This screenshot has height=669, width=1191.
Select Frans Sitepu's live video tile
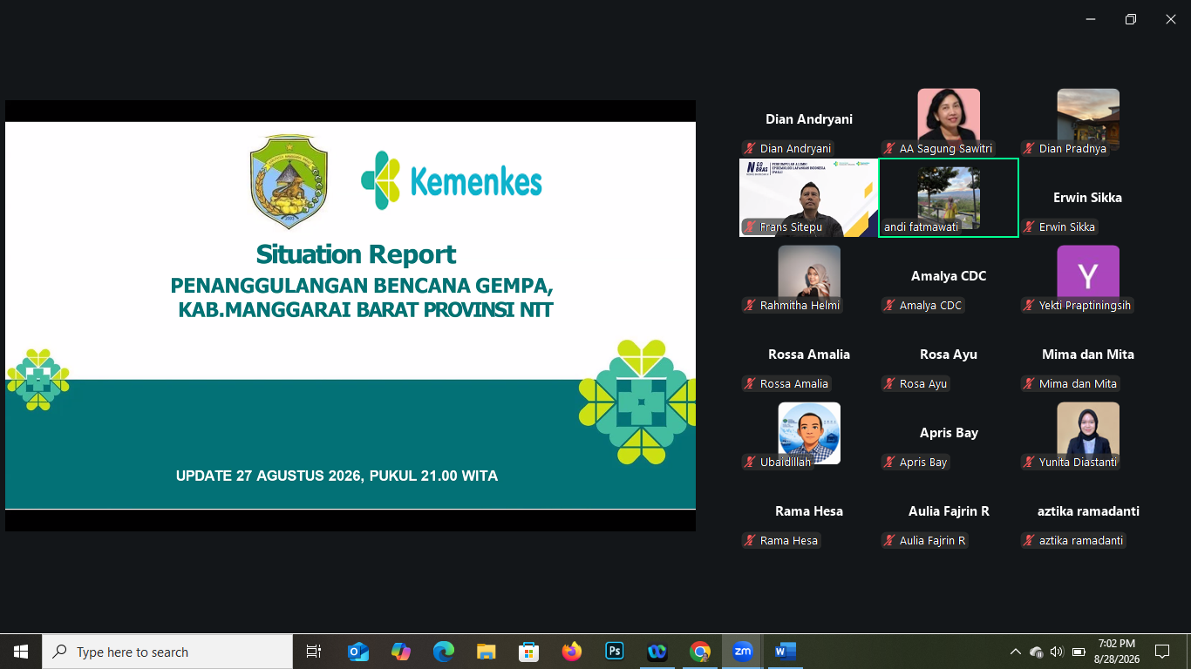pos(808,198)
